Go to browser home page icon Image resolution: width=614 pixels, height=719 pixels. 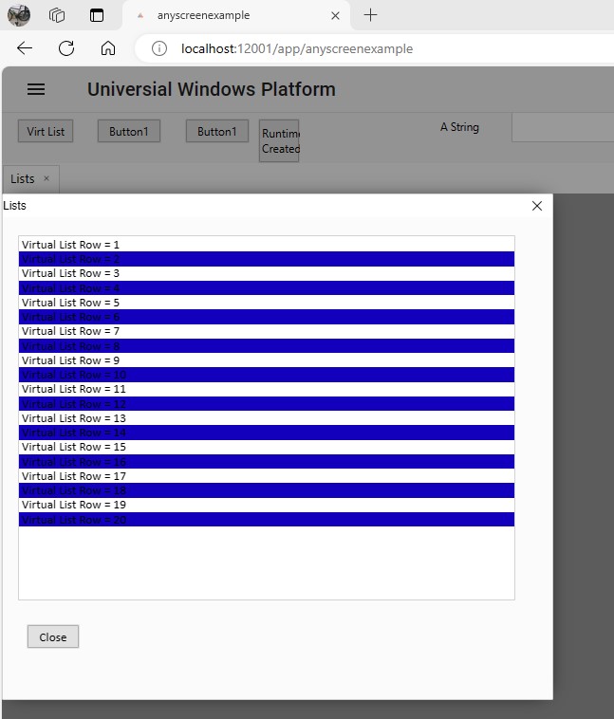(108, 48)
